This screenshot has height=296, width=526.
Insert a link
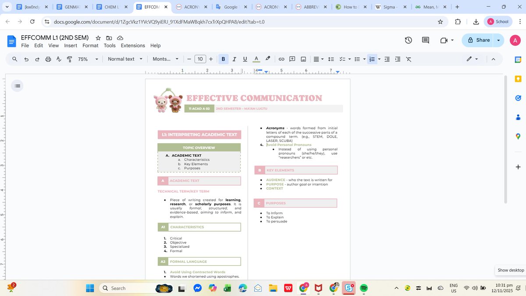[281, 59]
